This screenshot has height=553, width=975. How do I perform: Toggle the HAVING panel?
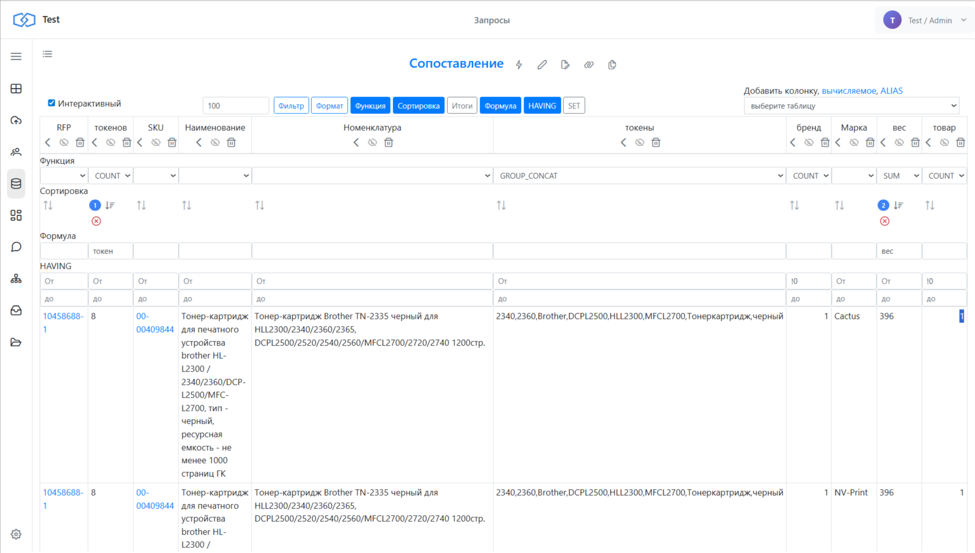click(x=542, y=106)
